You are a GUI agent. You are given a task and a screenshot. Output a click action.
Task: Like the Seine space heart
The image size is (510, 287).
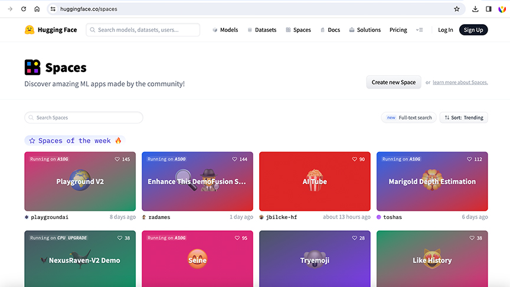(x=237, y=238)
